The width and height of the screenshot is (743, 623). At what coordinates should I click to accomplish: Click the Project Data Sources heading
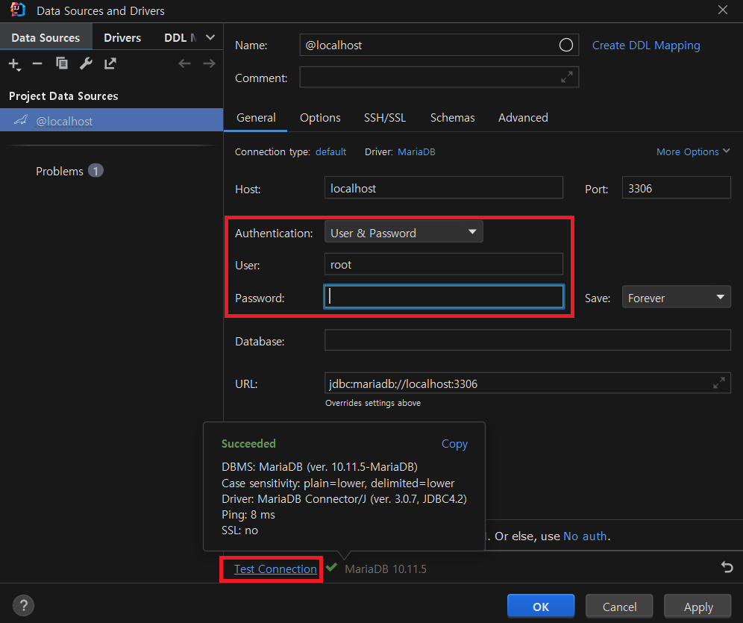[63, 96]
